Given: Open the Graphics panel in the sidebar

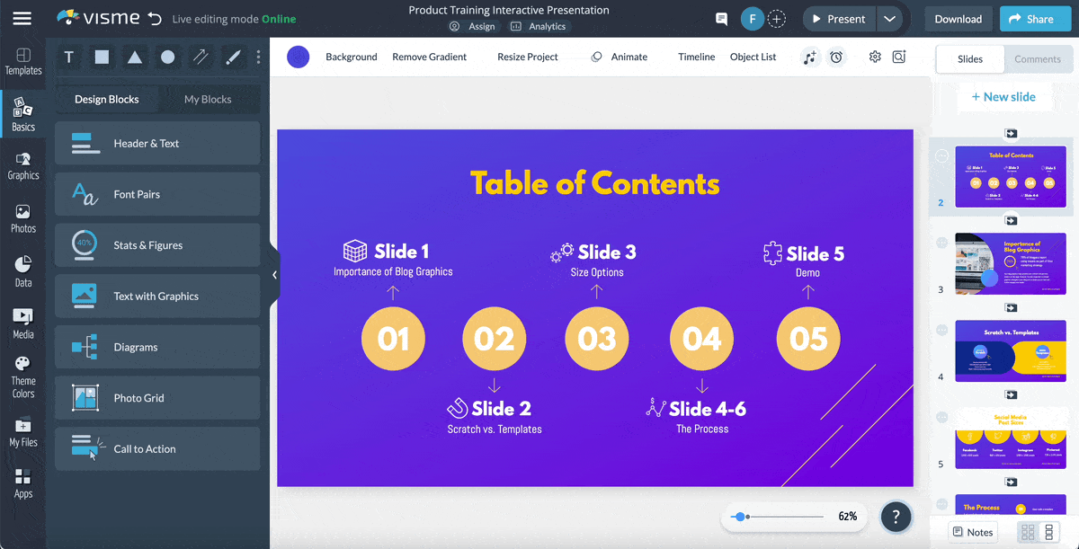Looking at the screenshot, I should tap(22, 165).
